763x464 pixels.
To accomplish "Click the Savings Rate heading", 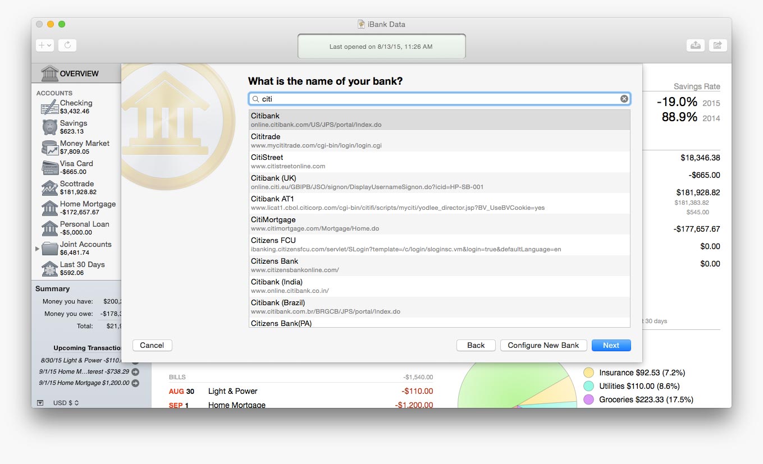I will coord(697,86).
